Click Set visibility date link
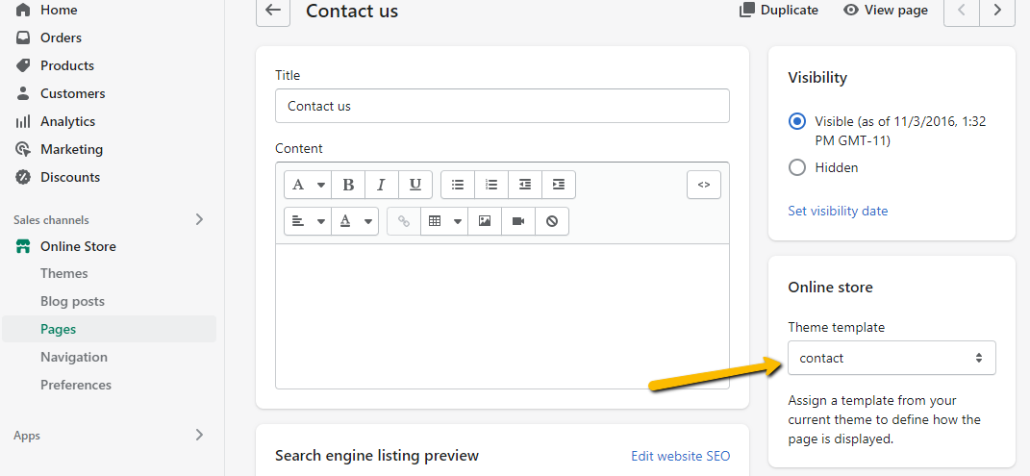 pos(838,211)
